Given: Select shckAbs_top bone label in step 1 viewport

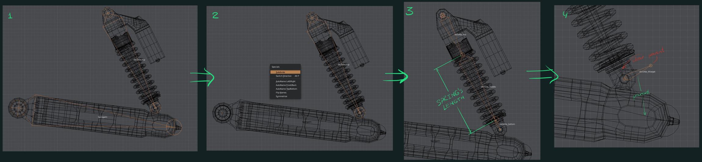Looking at the screenshot, I should pos(139,60).
